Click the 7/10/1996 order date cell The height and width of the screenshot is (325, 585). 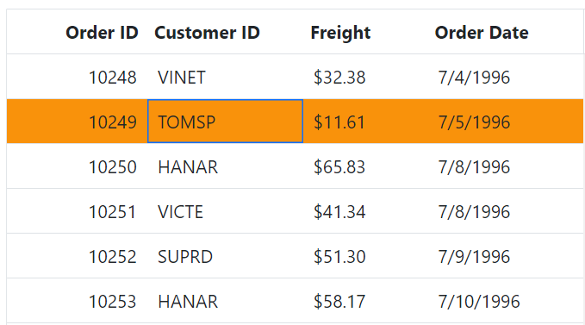[x=506, y=300]
